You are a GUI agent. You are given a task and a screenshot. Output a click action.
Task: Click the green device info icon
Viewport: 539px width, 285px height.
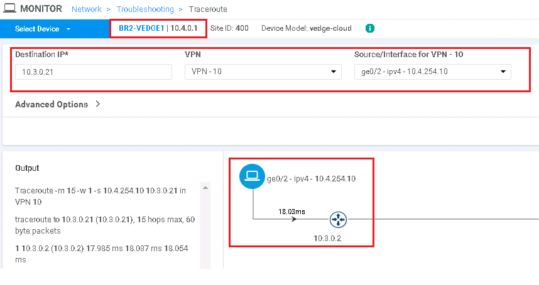coord(370,28)
